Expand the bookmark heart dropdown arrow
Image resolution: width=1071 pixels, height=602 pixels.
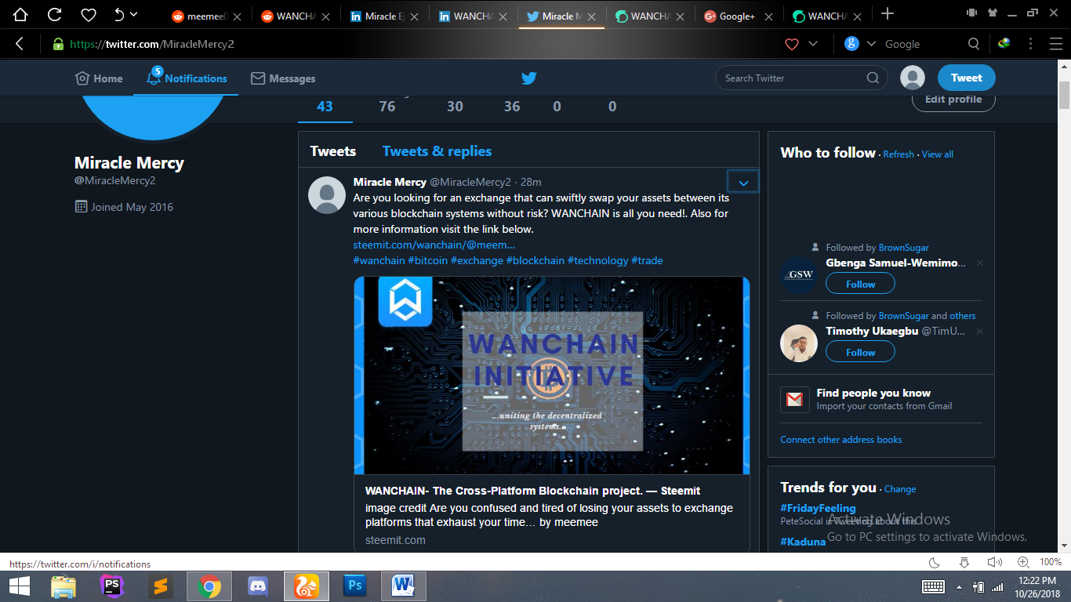(813, 44)
